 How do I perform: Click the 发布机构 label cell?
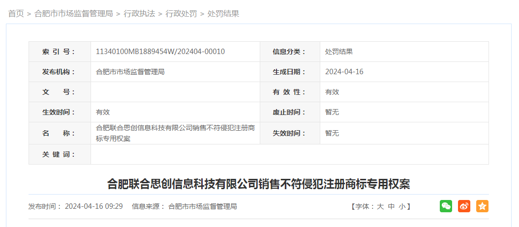click(x=60, y=72)
